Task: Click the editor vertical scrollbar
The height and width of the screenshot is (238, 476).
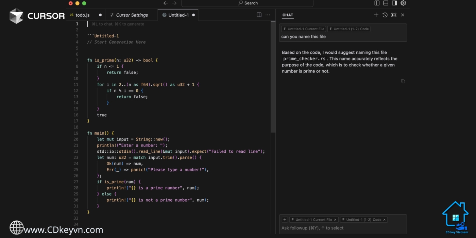Action: point(273,77)
